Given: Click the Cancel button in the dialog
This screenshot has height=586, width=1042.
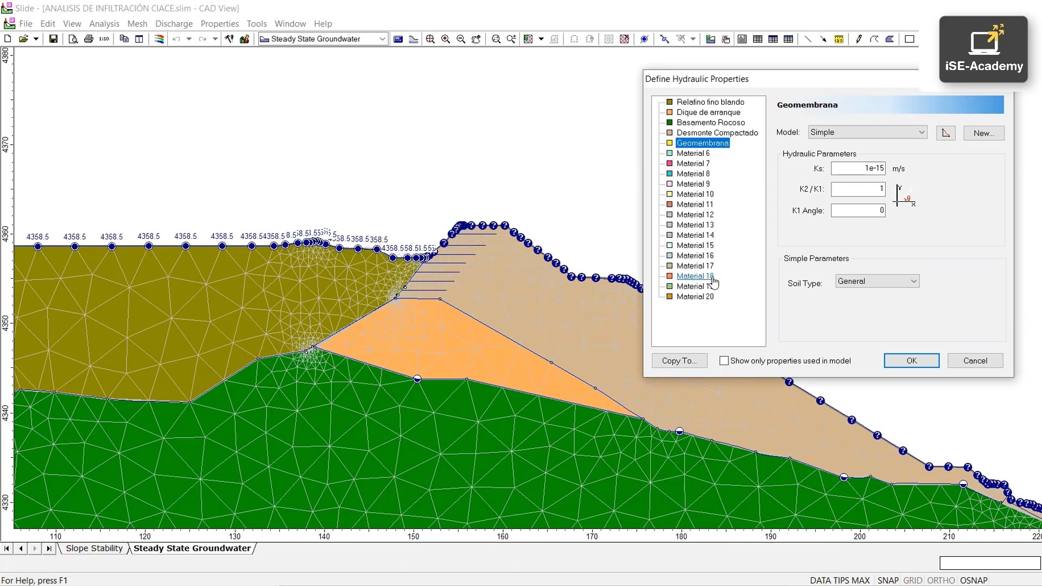Looking at the screenshot, I should click(x=975, y=361).
